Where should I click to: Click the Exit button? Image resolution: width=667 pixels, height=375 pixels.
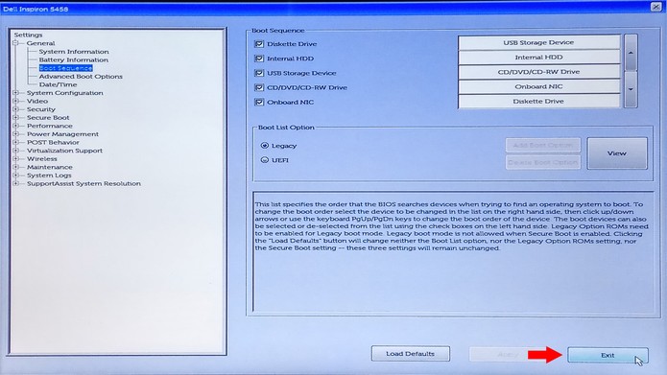[x=607, y=355]
